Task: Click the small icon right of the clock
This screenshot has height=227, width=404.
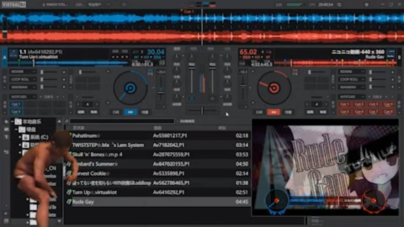Action: (x=339, y=5)
